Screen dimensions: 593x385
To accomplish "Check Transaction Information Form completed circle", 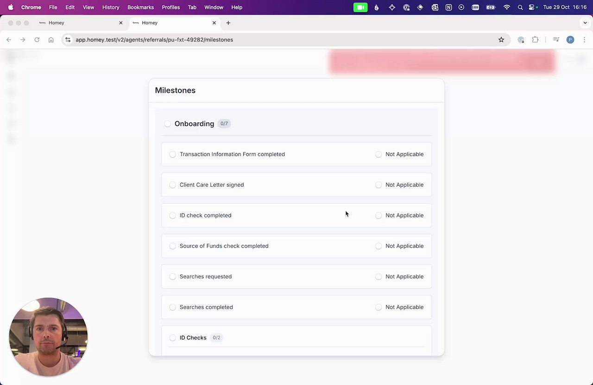I will pos(173,154).
